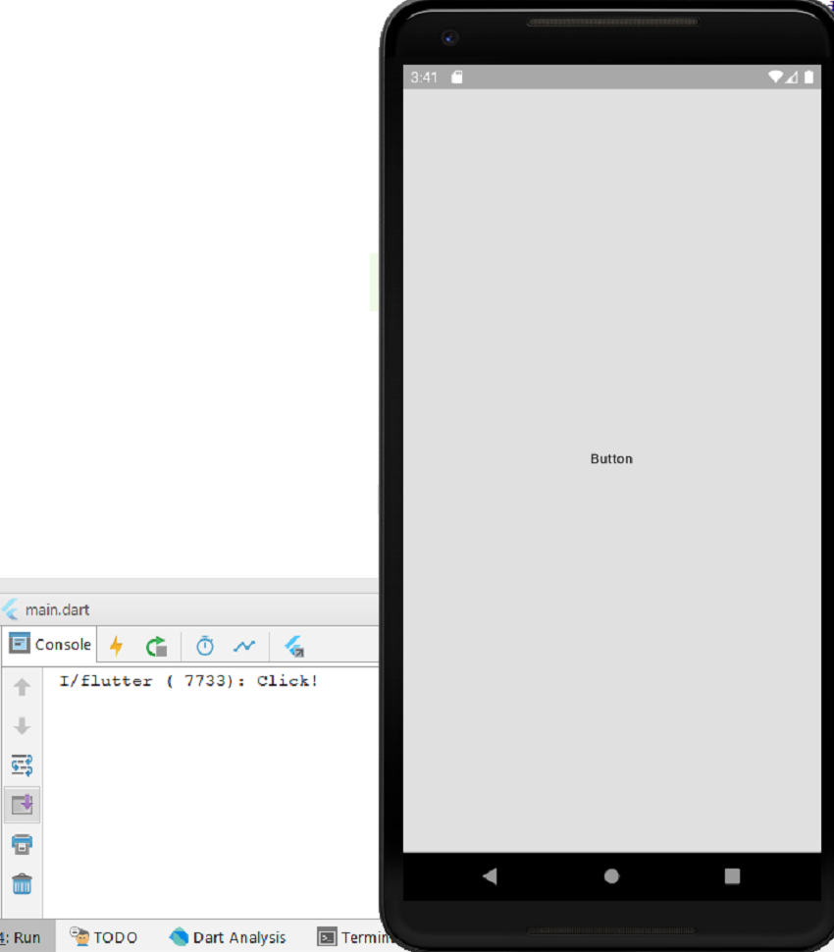Trigger a hot reload with the lightning icon

pyautogui.click(x=116, y=645)
